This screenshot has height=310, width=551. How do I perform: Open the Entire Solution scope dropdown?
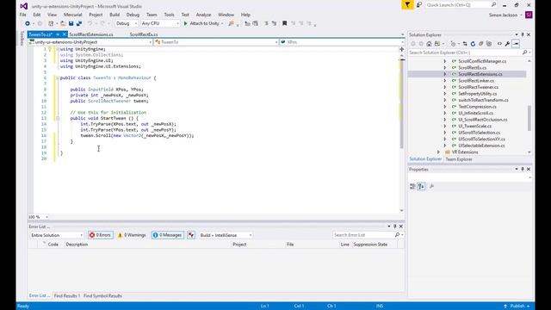point(57,235)
